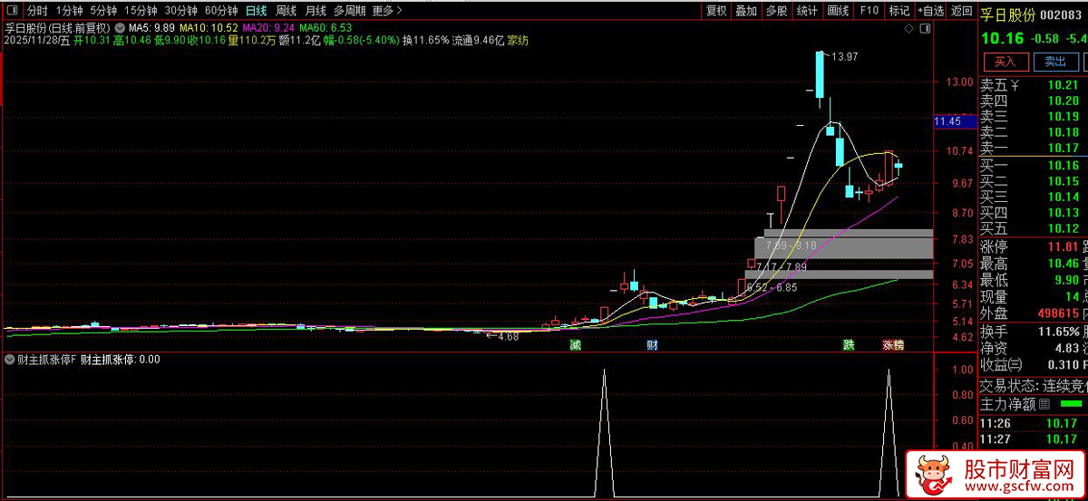Click the 家纺 industry link
Screen dimensions: 1088x501
click(x=519, y=40)
